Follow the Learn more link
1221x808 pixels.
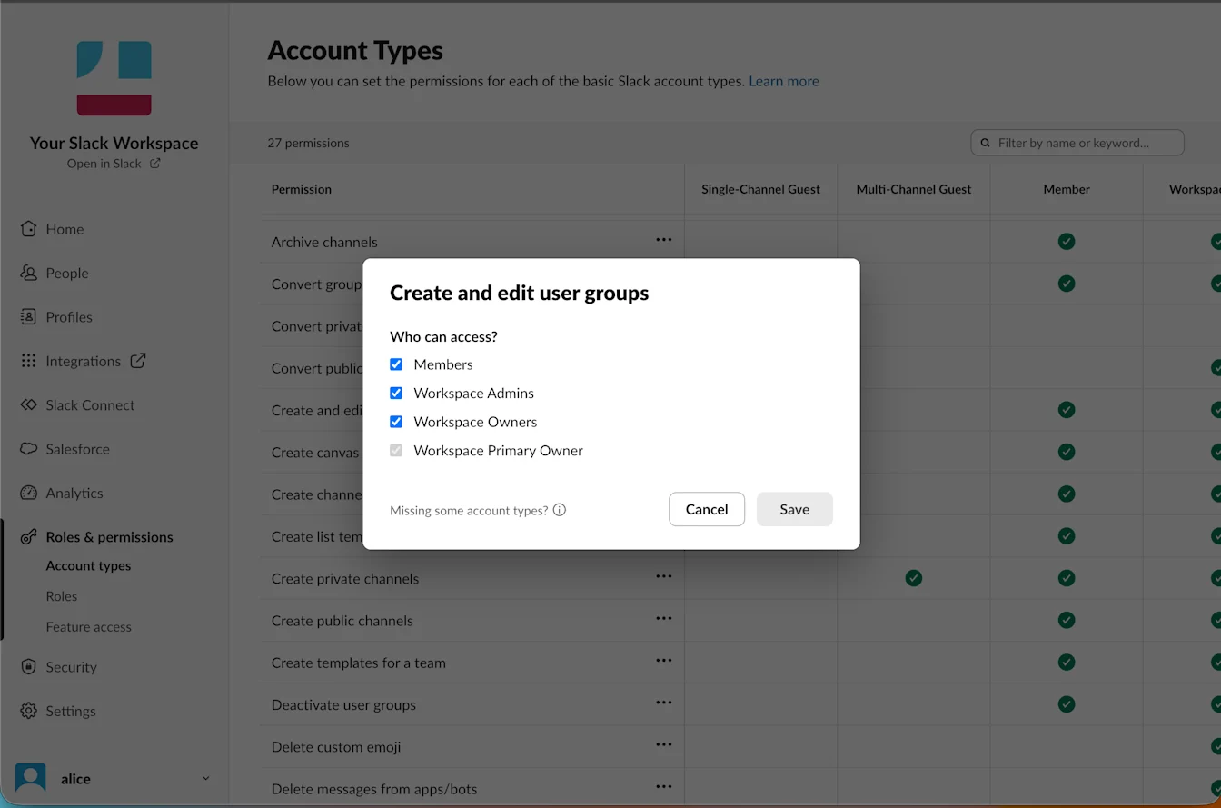click(x=784, y=81)
